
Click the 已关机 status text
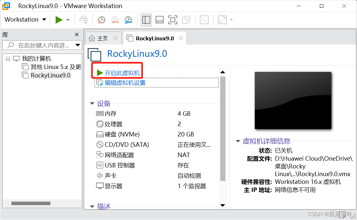pos(284,151)
